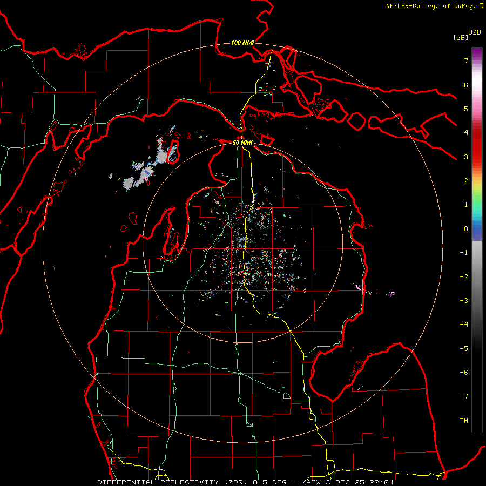Click the 100 NMI range ring label

[x=242, y=43]
